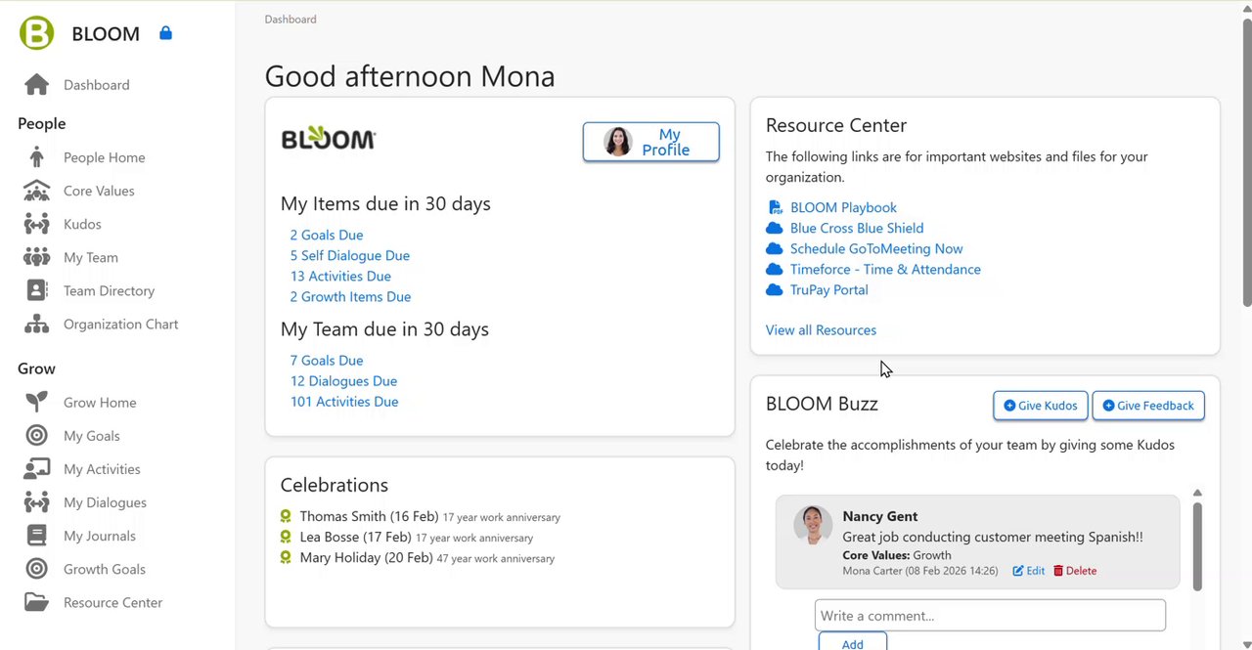Screen dimensions: 1252x650
Task: Click the Write a comment field
Action: tap(990, 616)
